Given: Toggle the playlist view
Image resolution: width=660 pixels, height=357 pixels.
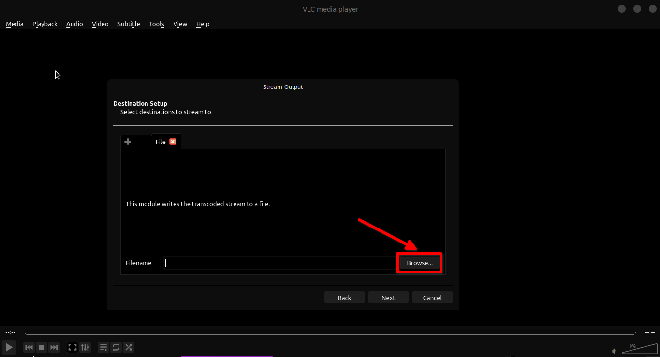Looking at the screenshot, I should coord(103,347).
